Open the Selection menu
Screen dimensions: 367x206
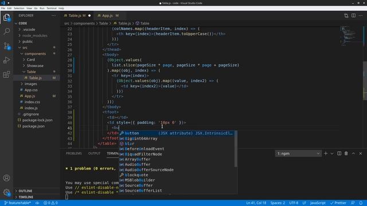pos(19,8)
